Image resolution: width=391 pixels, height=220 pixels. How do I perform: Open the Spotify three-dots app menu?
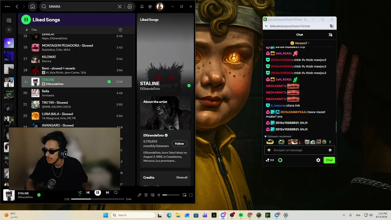[x=7, y=6]
